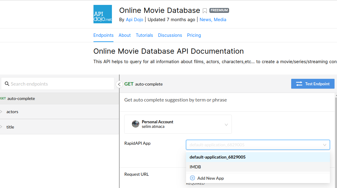Open the Discussions tab
This screenshot has height=188, width=337.
[170, 35]
